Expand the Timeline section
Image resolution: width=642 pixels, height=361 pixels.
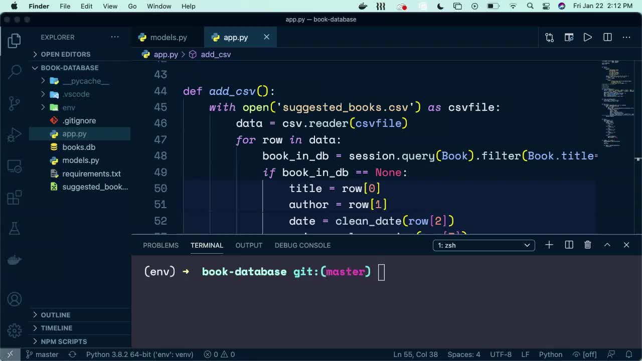pyautogui.click(x=56, y=328)
